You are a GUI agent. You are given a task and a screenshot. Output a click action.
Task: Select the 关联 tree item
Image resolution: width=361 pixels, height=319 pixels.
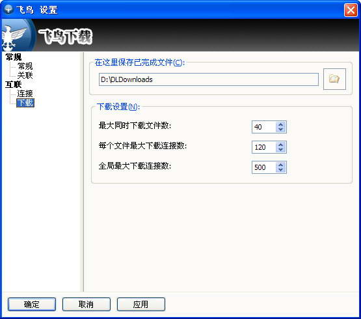[x=25, y=75]
